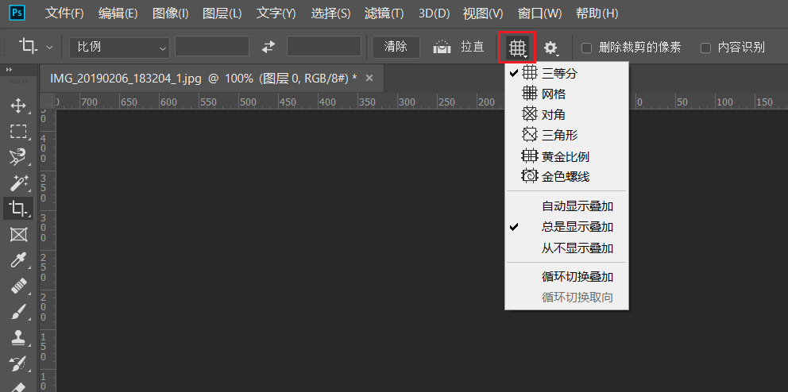Click the crop height input field

click(324, 46)
